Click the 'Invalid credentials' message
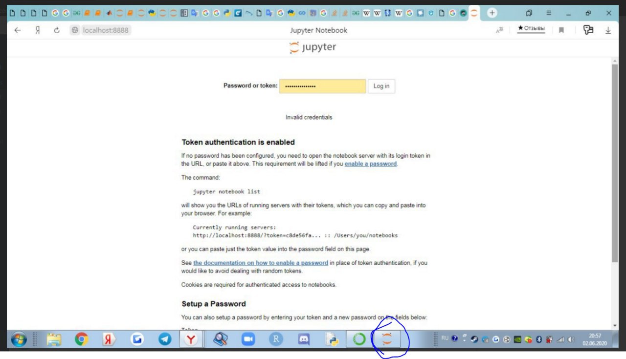626x359 pixels. tap(309, 117)
